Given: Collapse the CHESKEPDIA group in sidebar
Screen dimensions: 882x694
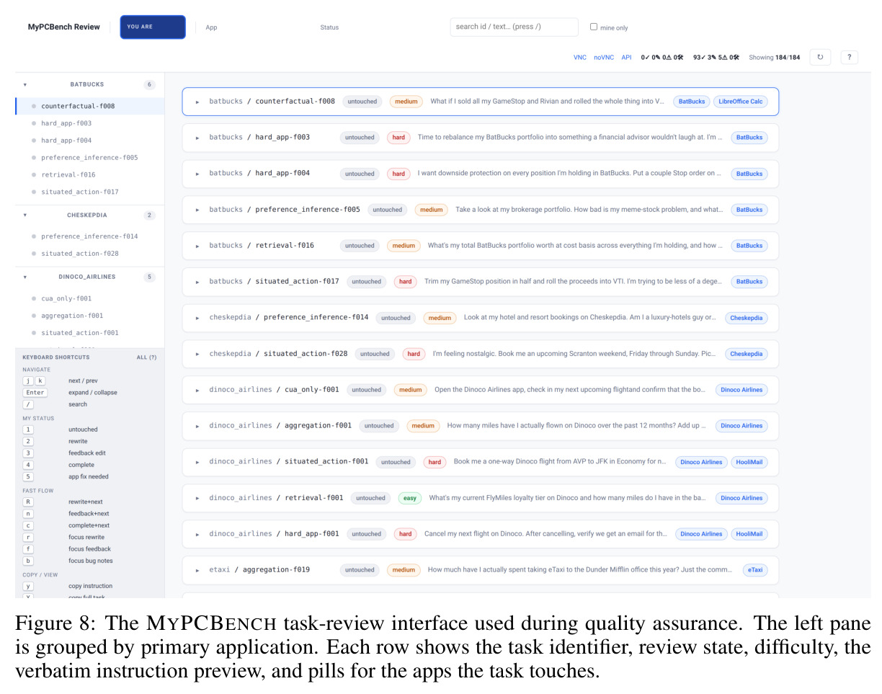Looking at the screenshot, I should pos(25,215).
